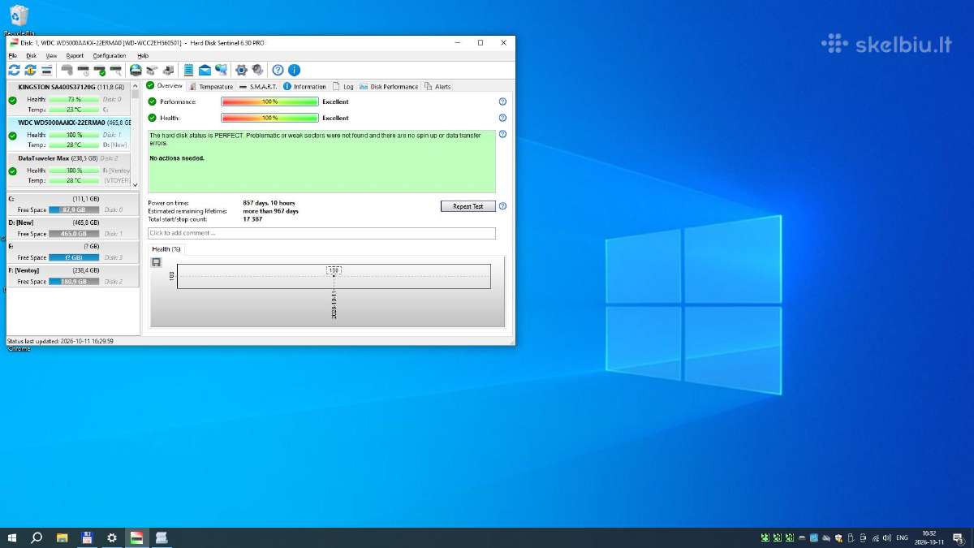Click the envelope send-report toolbar icon
Viewport: 974px width, 548px height.
(205, 71)
